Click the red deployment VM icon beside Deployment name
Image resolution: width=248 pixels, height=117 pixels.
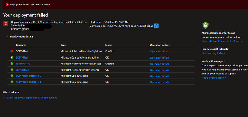click(x=6, y=24)
